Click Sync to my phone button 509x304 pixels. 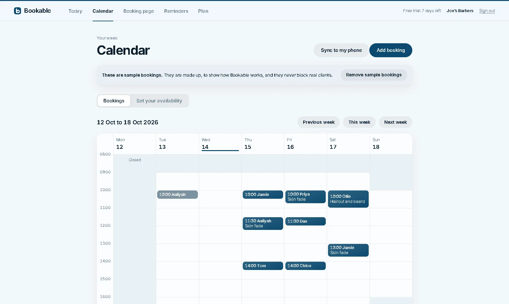click(x=341, y=50)
